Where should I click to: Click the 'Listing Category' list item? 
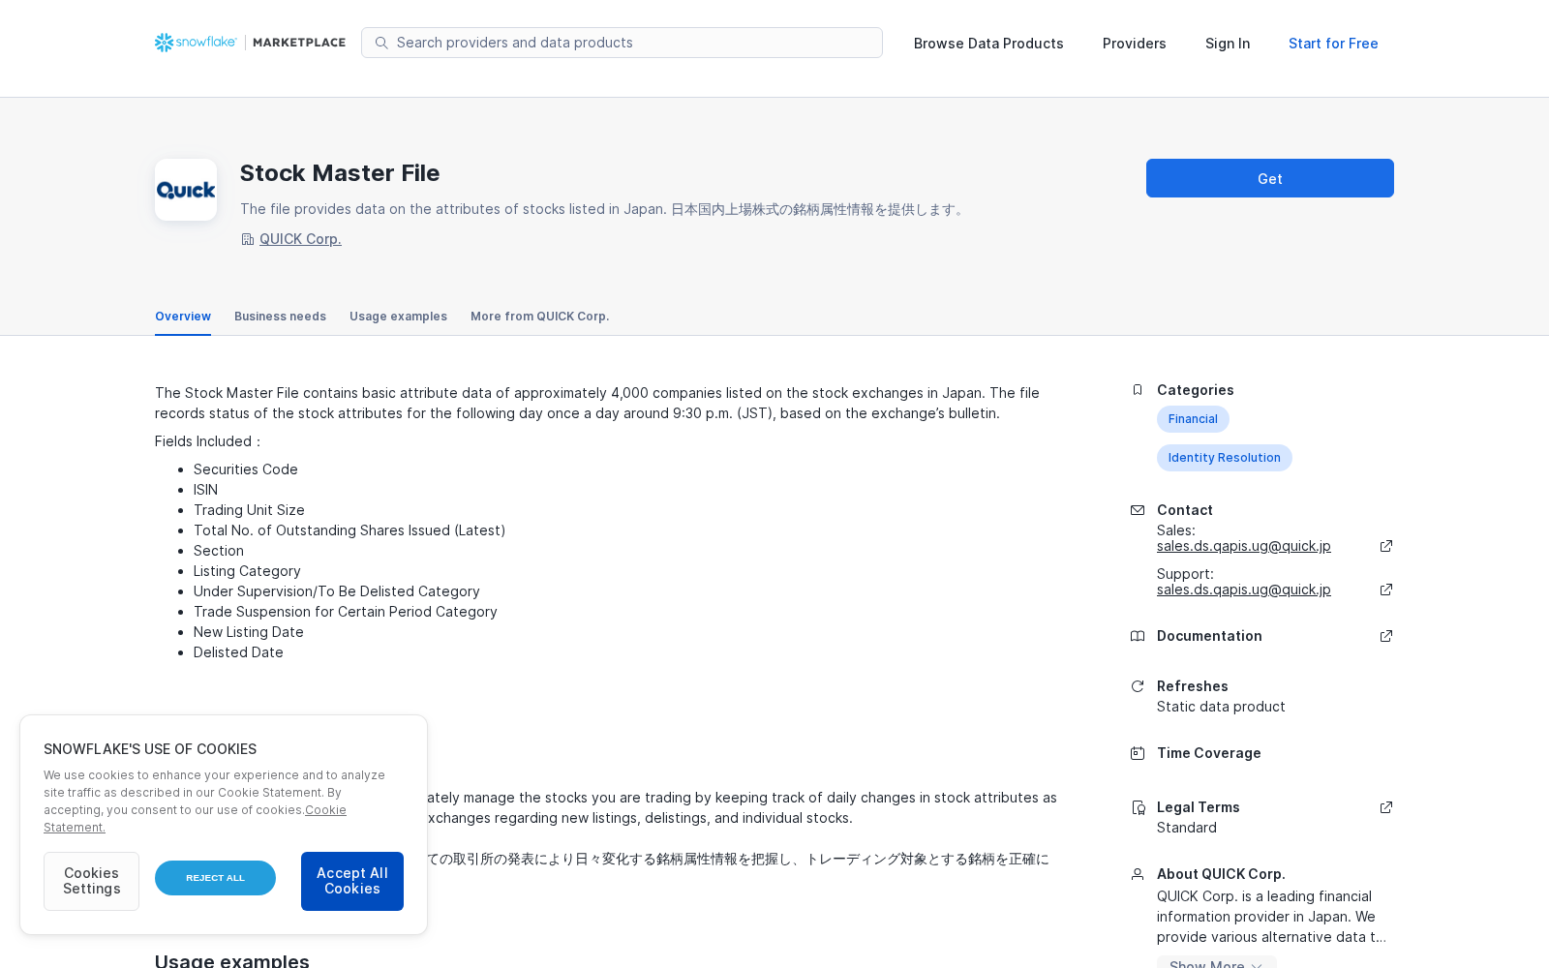(x=247, y=571)
